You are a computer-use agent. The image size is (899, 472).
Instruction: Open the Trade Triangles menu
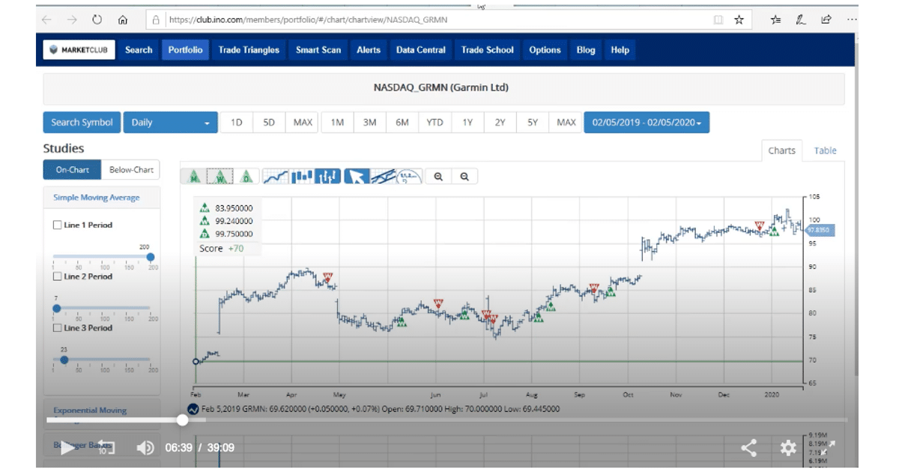(249, 50)
